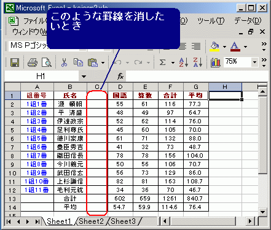The image size is (271, 230).
Task: Click the Name Box showing H1
Action: [x=42, y=77]
